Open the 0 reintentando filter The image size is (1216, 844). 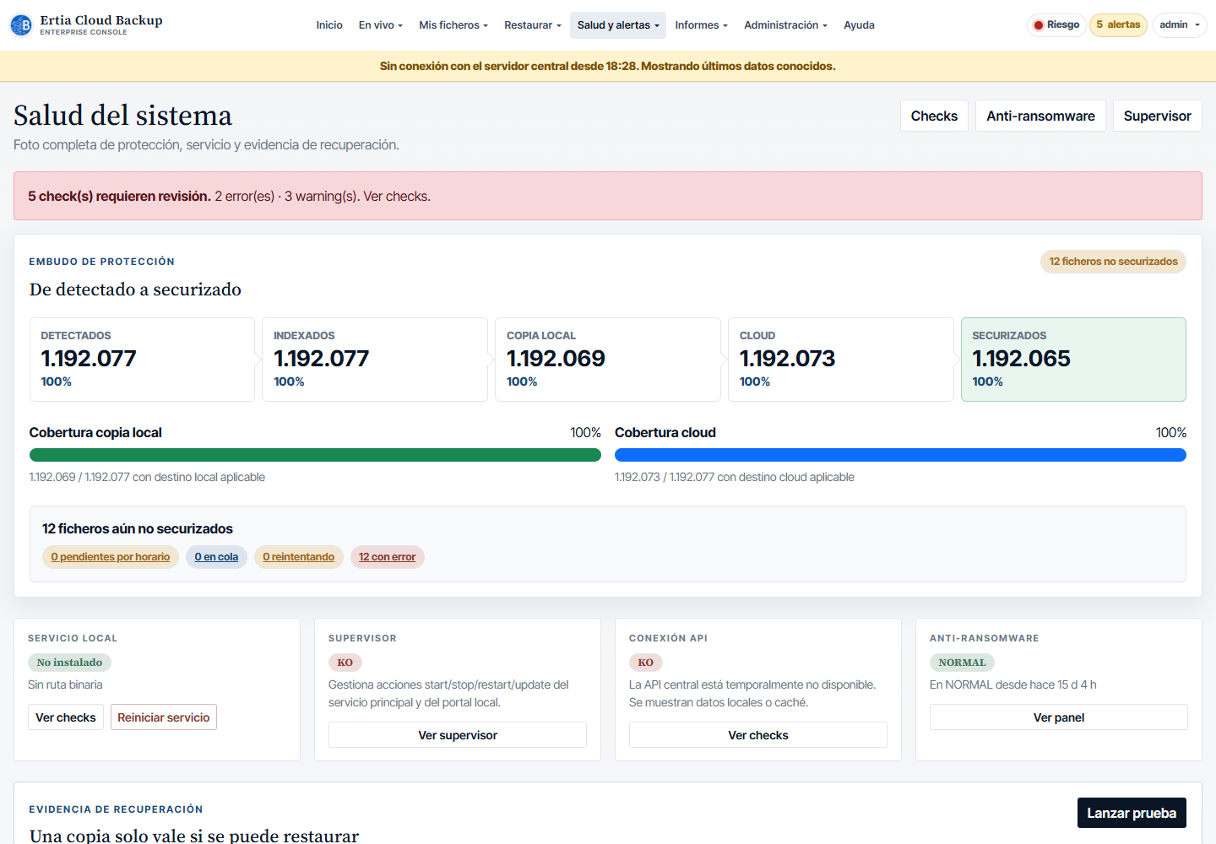coord(298,557)
